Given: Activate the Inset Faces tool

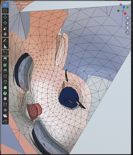Looking at the screenshot, I should [5, 65].
